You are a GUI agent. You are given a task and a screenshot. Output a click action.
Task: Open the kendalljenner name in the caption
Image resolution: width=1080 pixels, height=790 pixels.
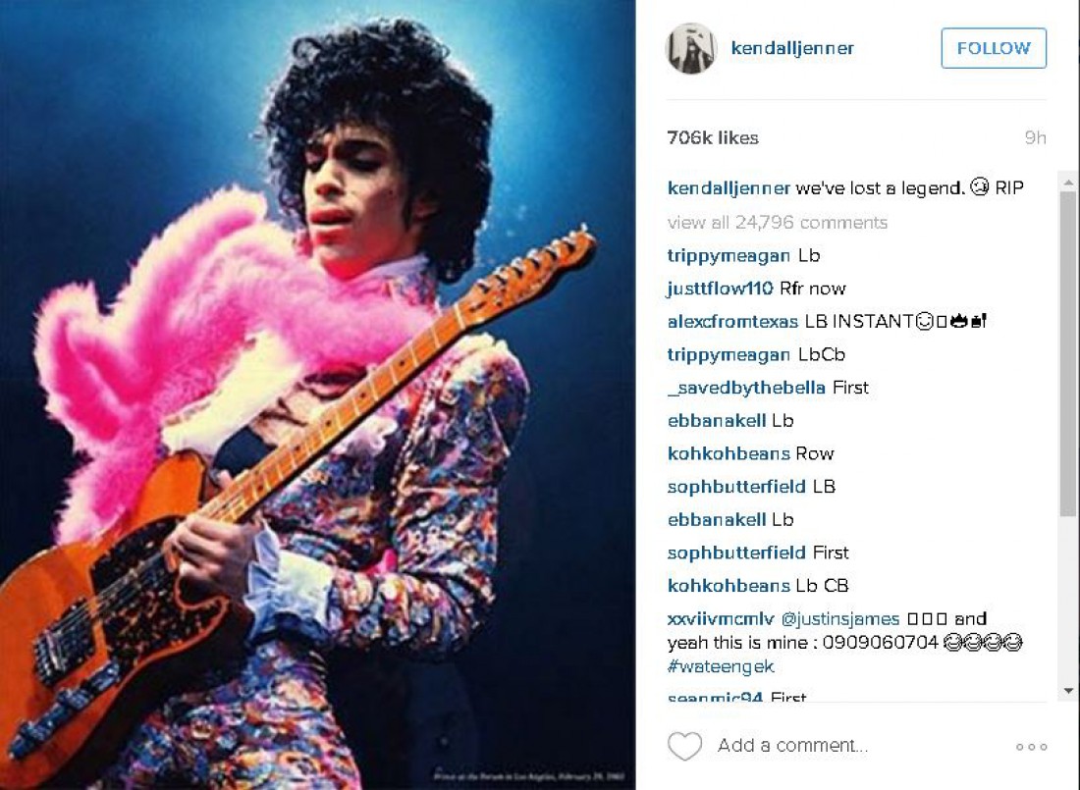[729, 188]
